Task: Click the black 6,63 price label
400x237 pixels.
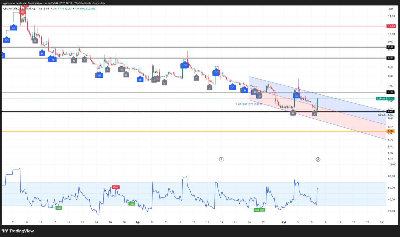Action: tap(391, 111)
